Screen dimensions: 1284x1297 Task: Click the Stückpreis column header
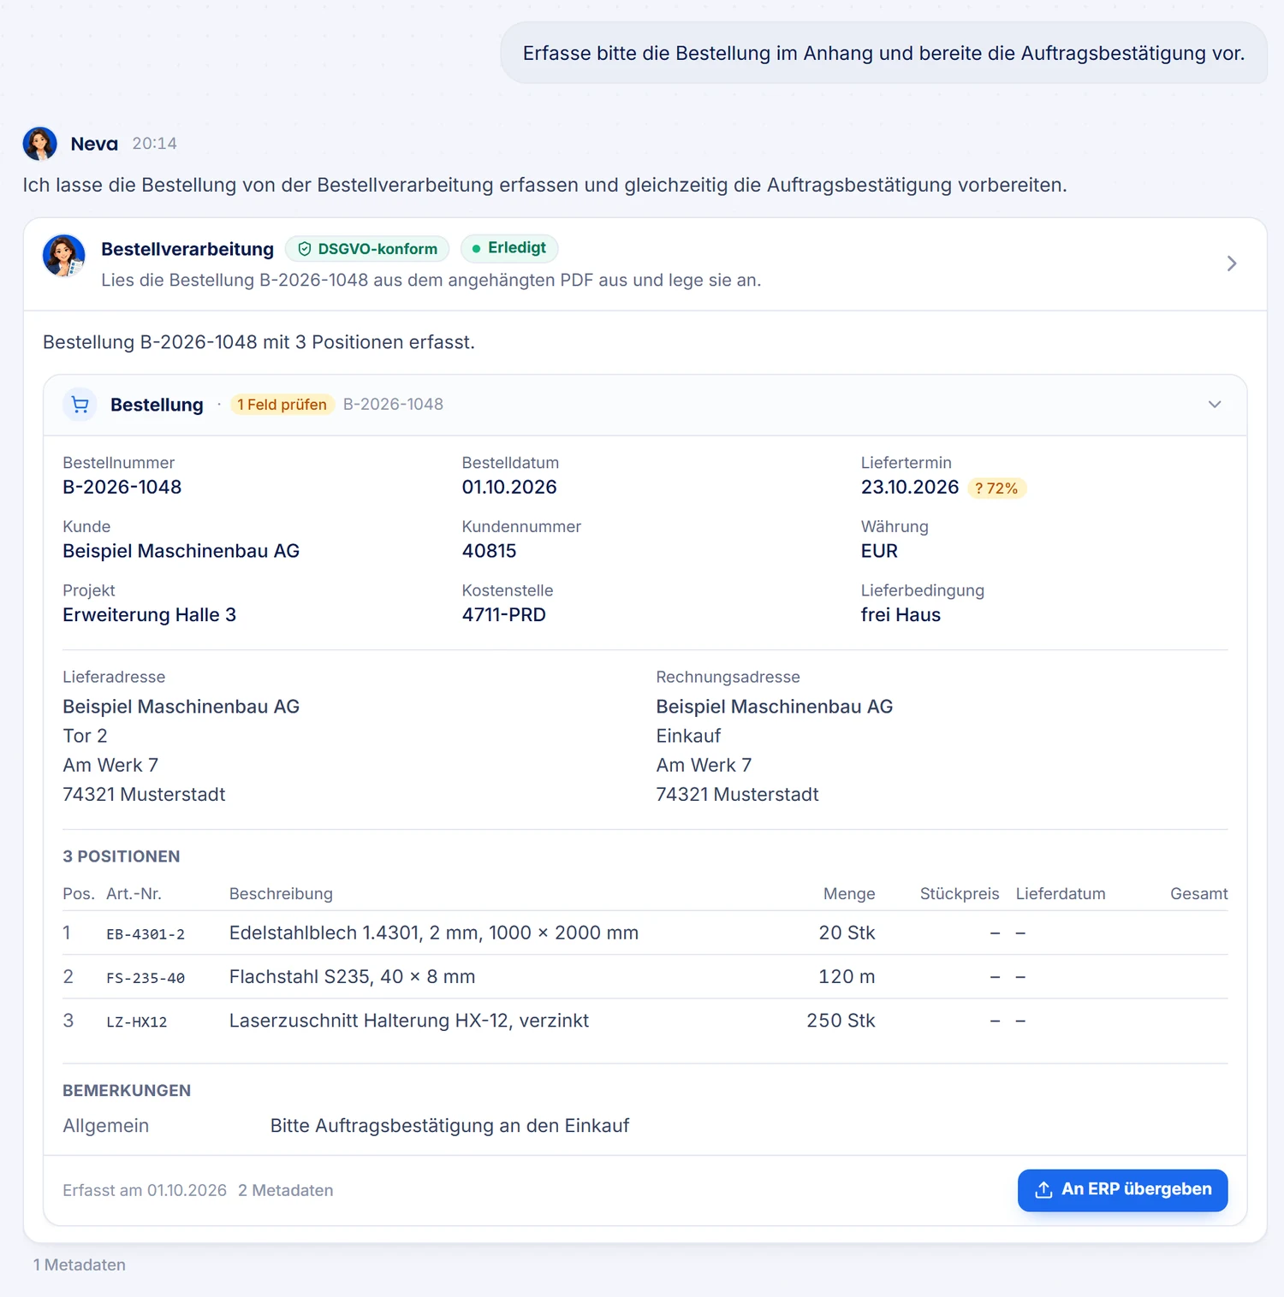[960, 894]
